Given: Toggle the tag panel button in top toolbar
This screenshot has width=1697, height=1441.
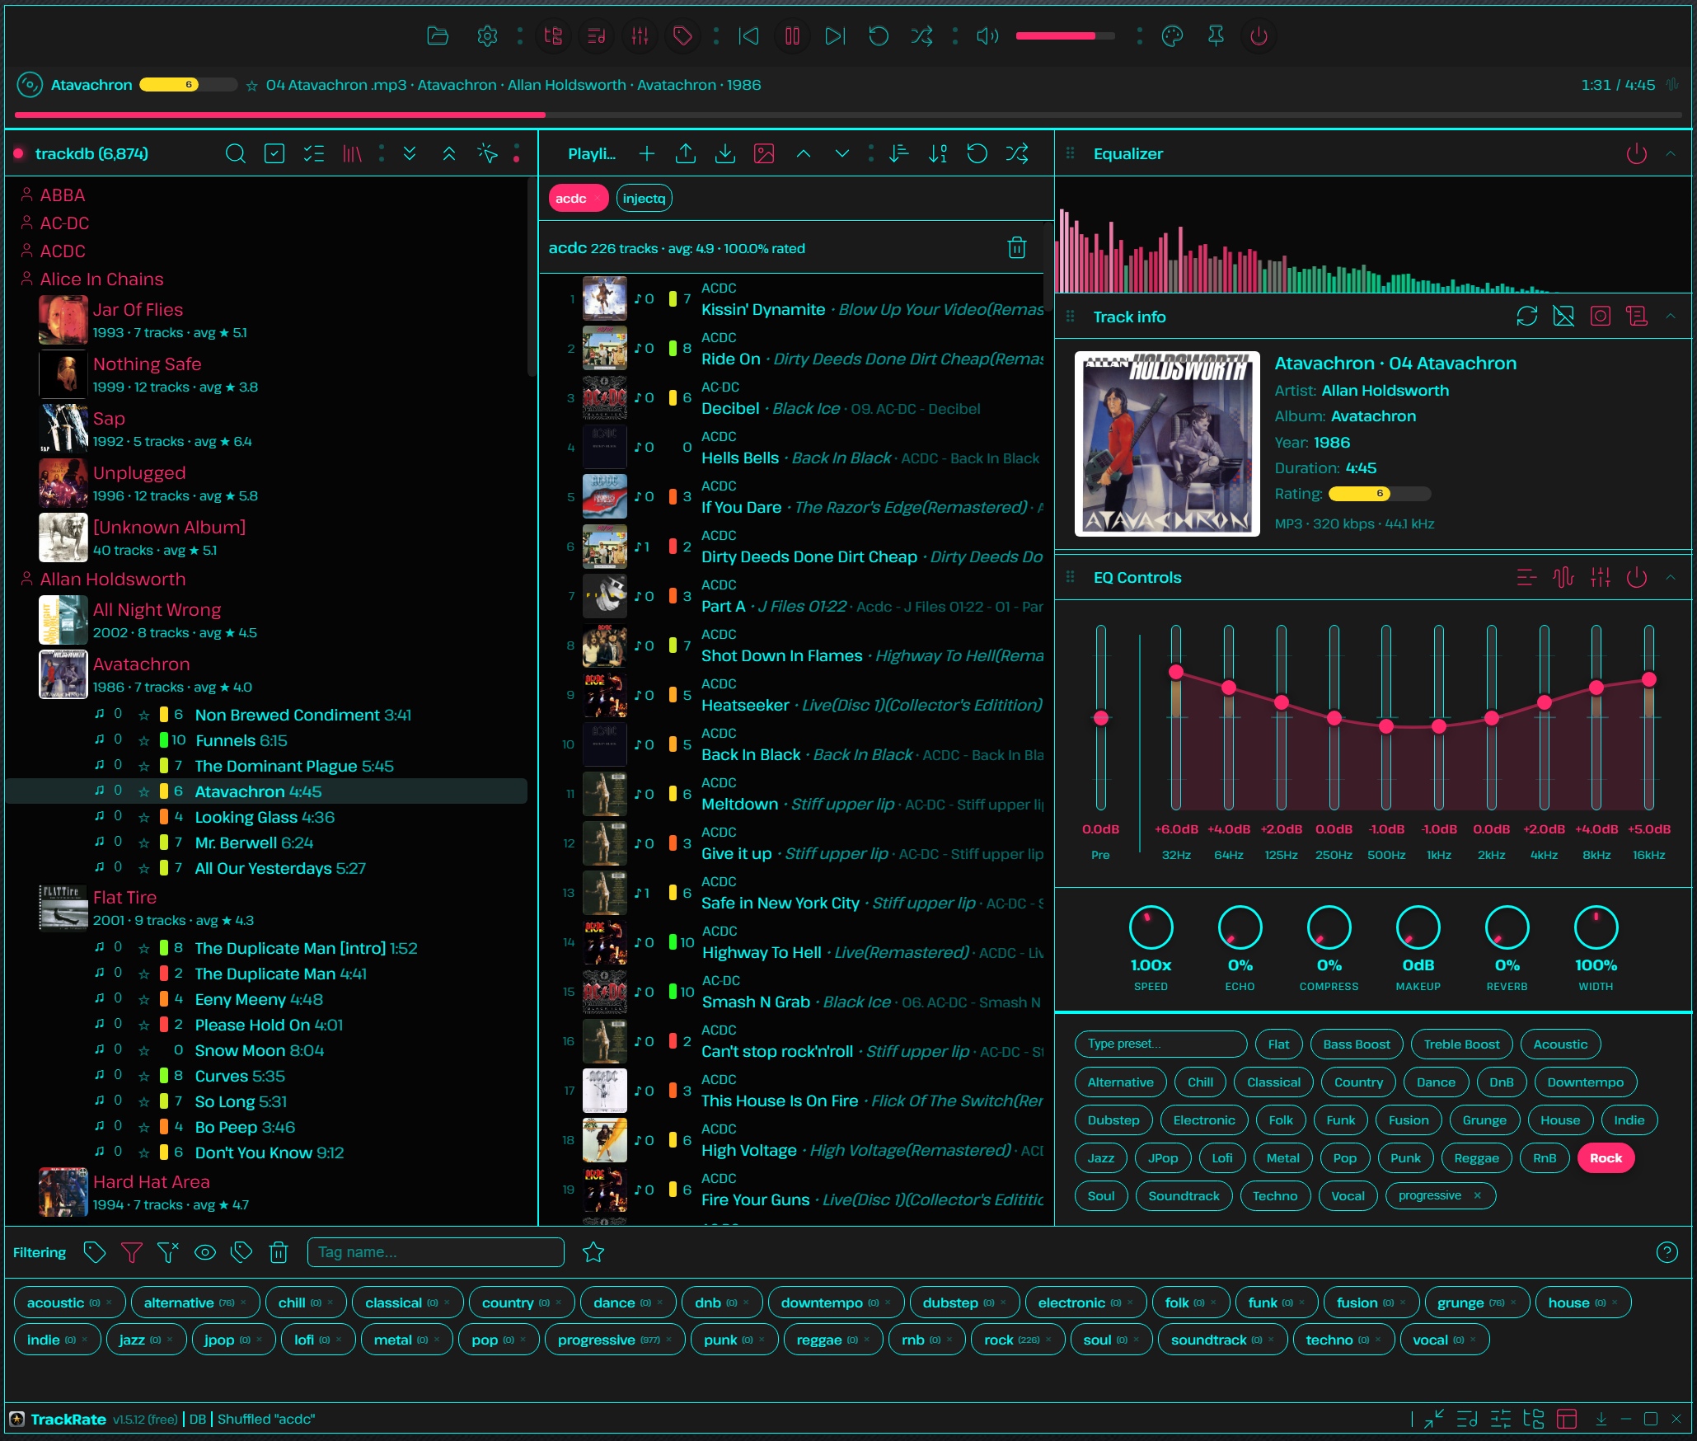Looking at the screenshot, I should point(682,35).
